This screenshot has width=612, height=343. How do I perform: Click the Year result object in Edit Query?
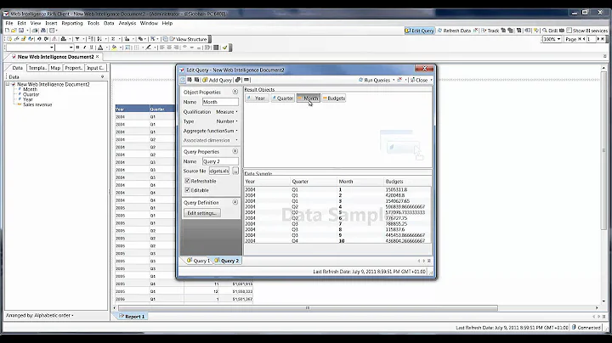[257, 98]
